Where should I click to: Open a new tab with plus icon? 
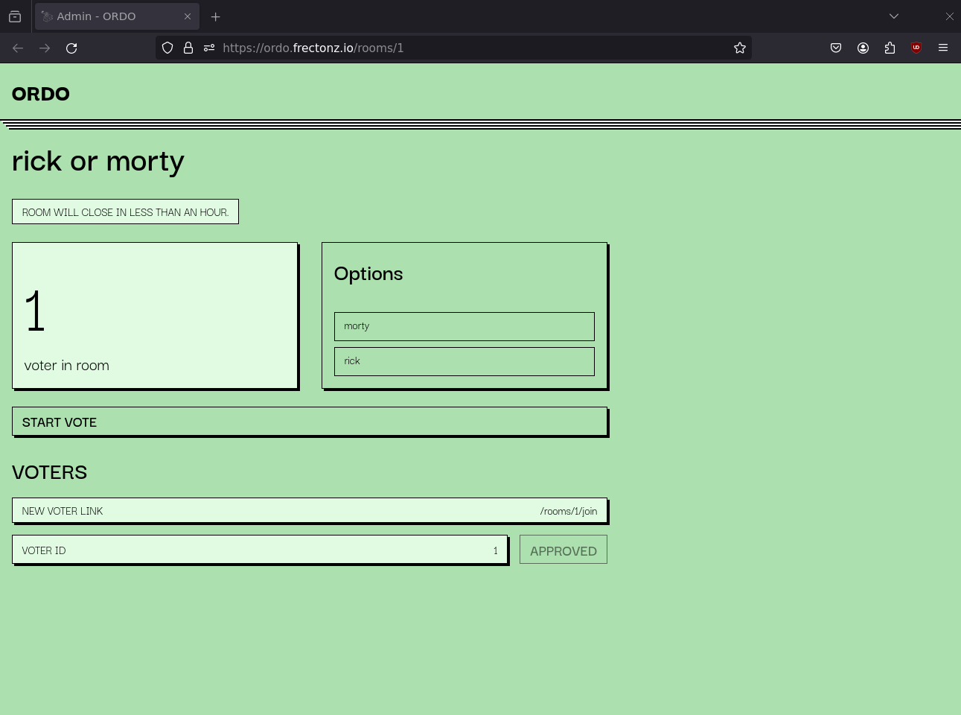[216, 16]
